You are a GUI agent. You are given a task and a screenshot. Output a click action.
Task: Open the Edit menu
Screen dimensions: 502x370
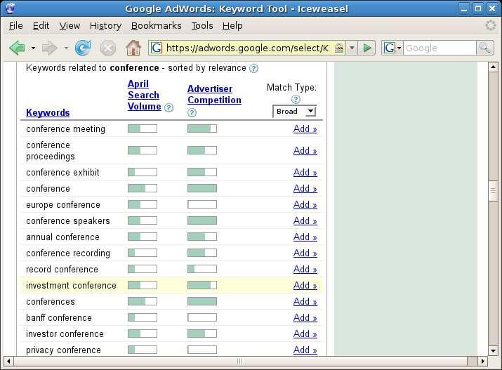click(x=41, y=25)
